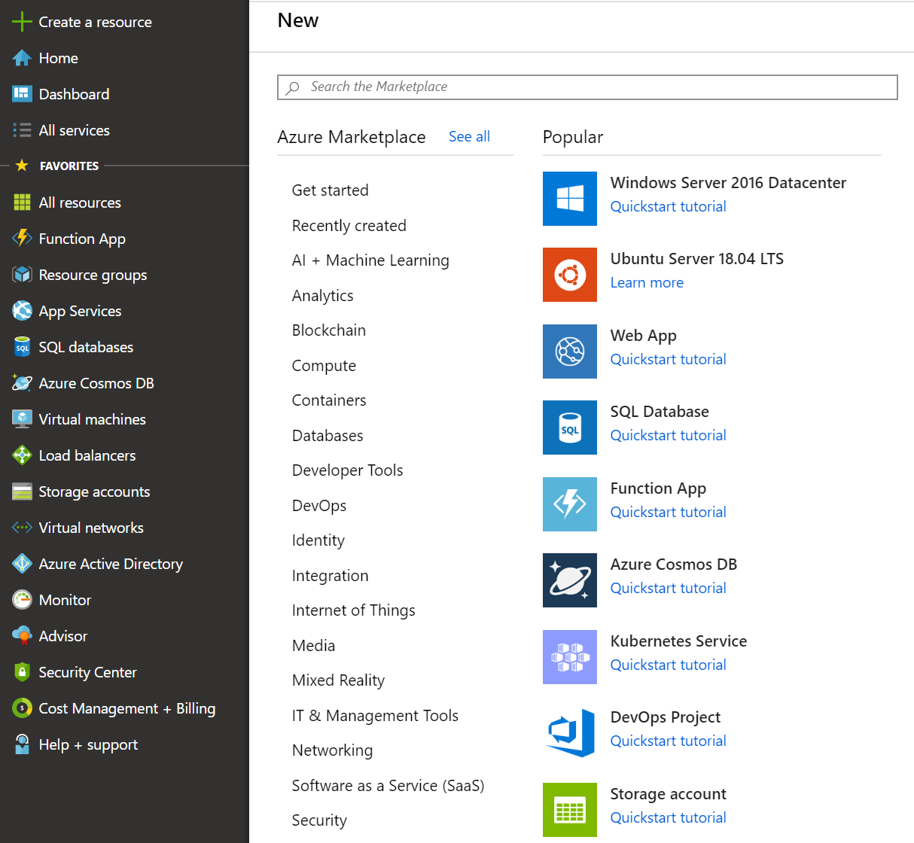Open Quickstart tutorial under SQL Database
Viewport: 914px width, 843px height.
668,435
